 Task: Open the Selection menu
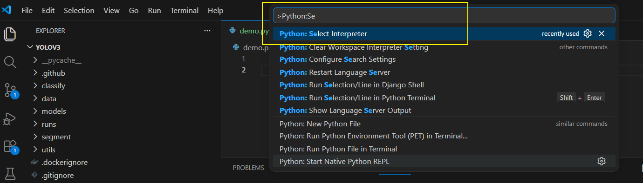(x=79, y=10)
